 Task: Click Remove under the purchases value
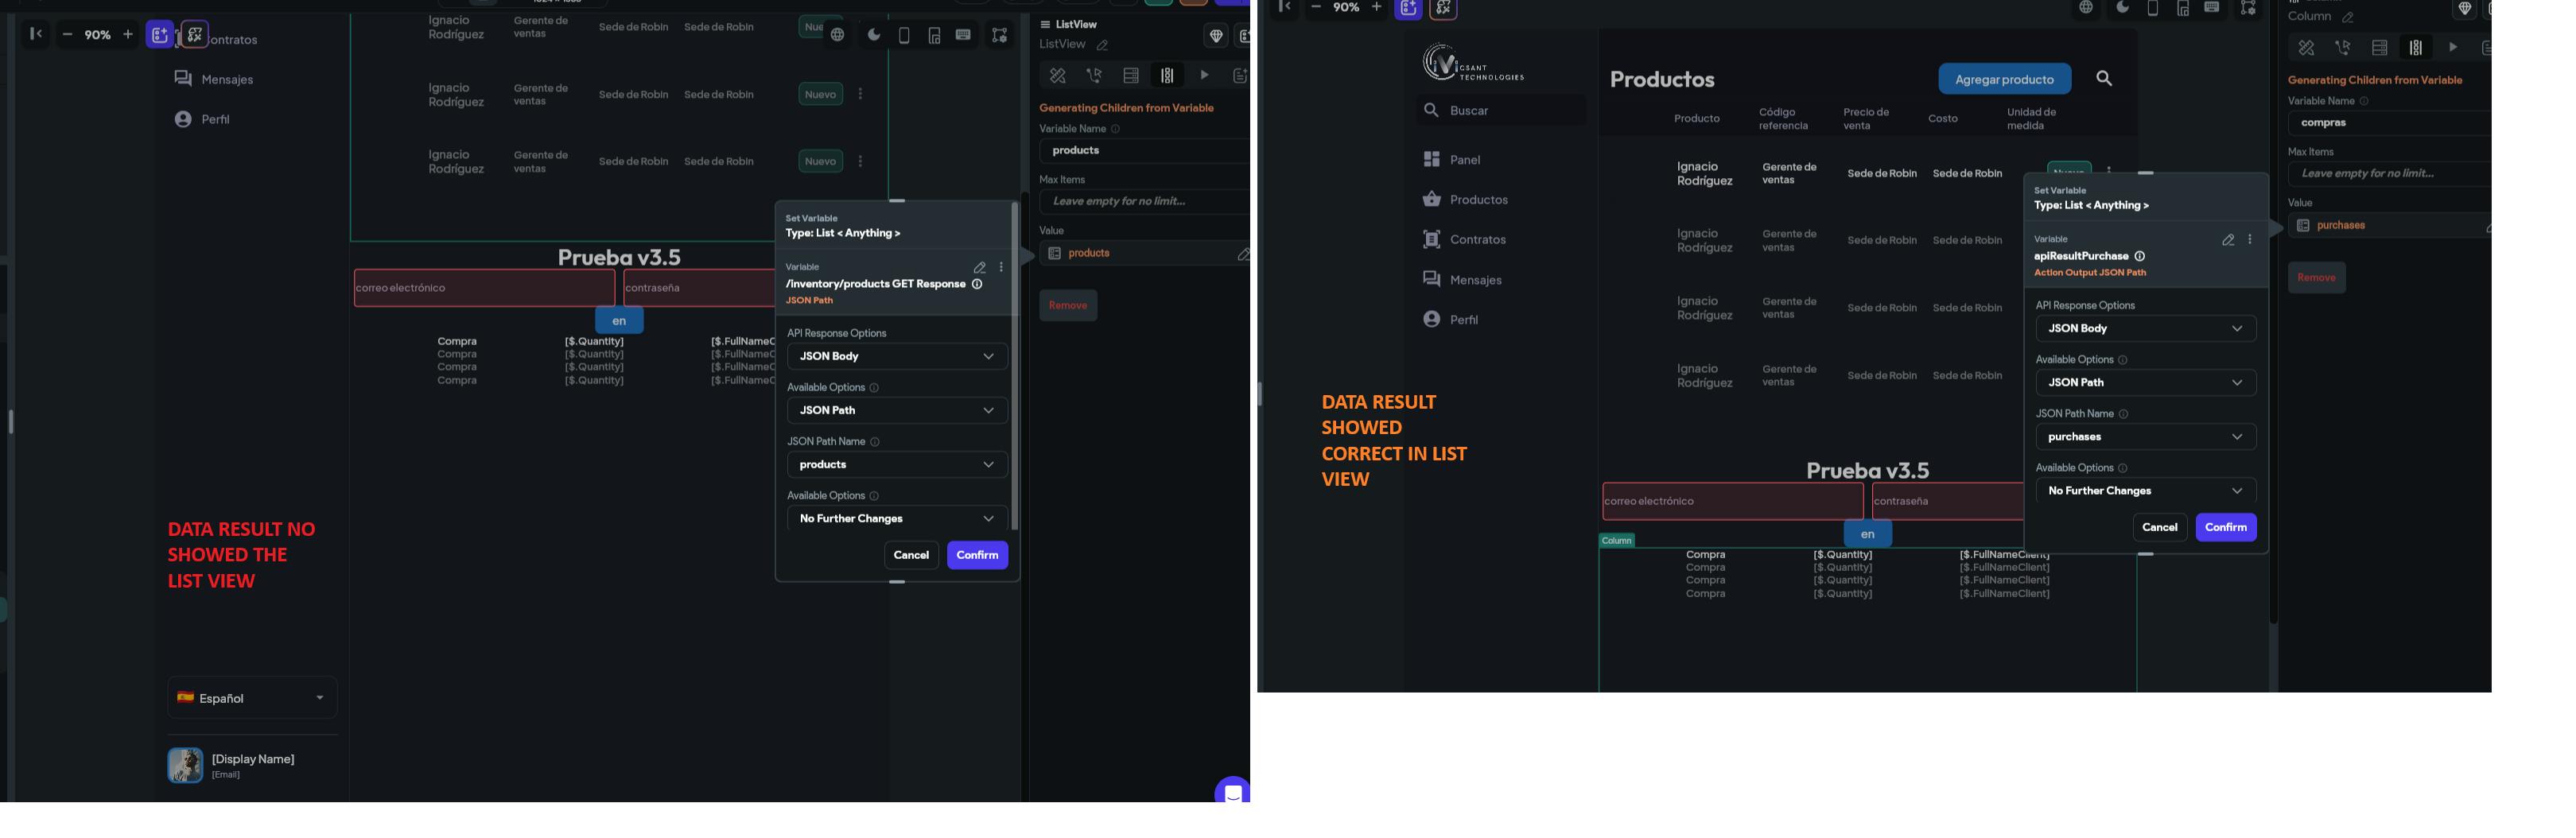coord(2316,277)
